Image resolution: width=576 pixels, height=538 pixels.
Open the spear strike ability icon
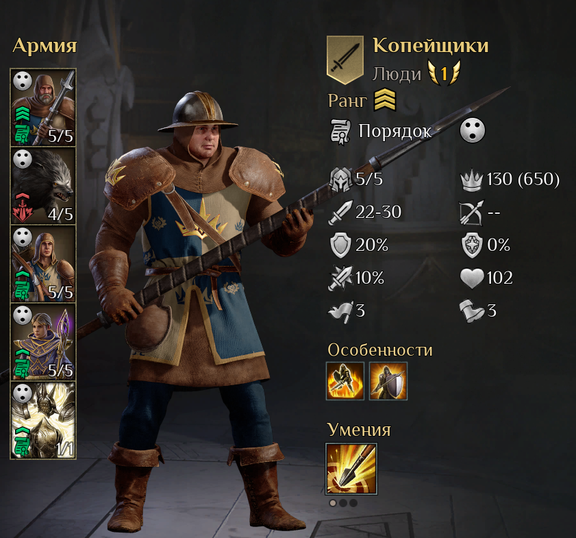[x=351, y=469]
